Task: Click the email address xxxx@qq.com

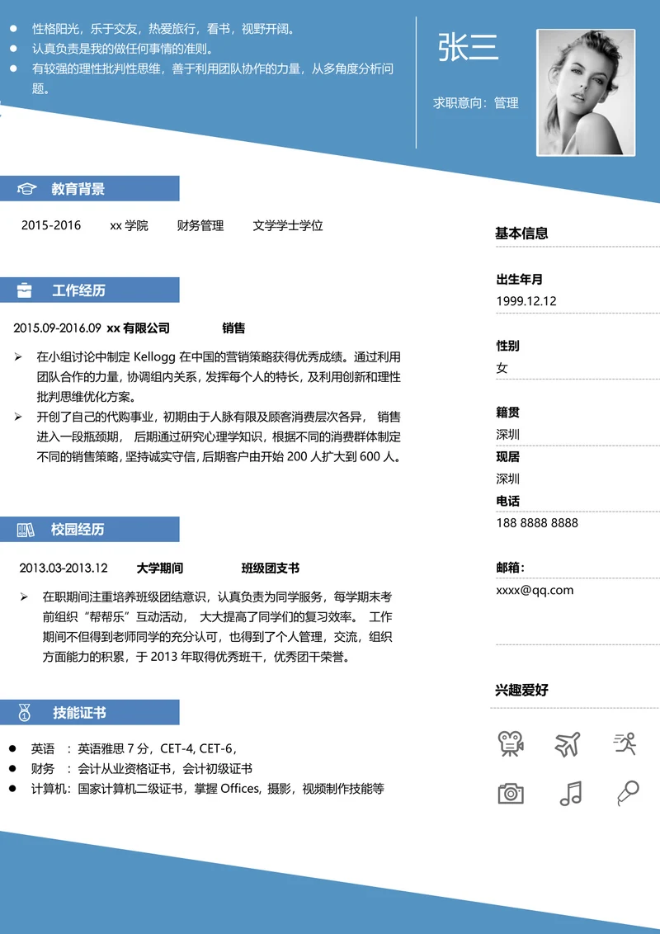Action: (x=534, y=590)
